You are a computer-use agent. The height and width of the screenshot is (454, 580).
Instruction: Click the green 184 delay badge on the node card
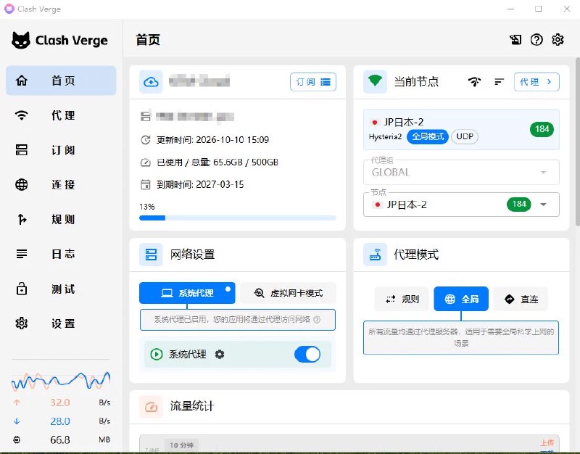click(x=542, y=129)
